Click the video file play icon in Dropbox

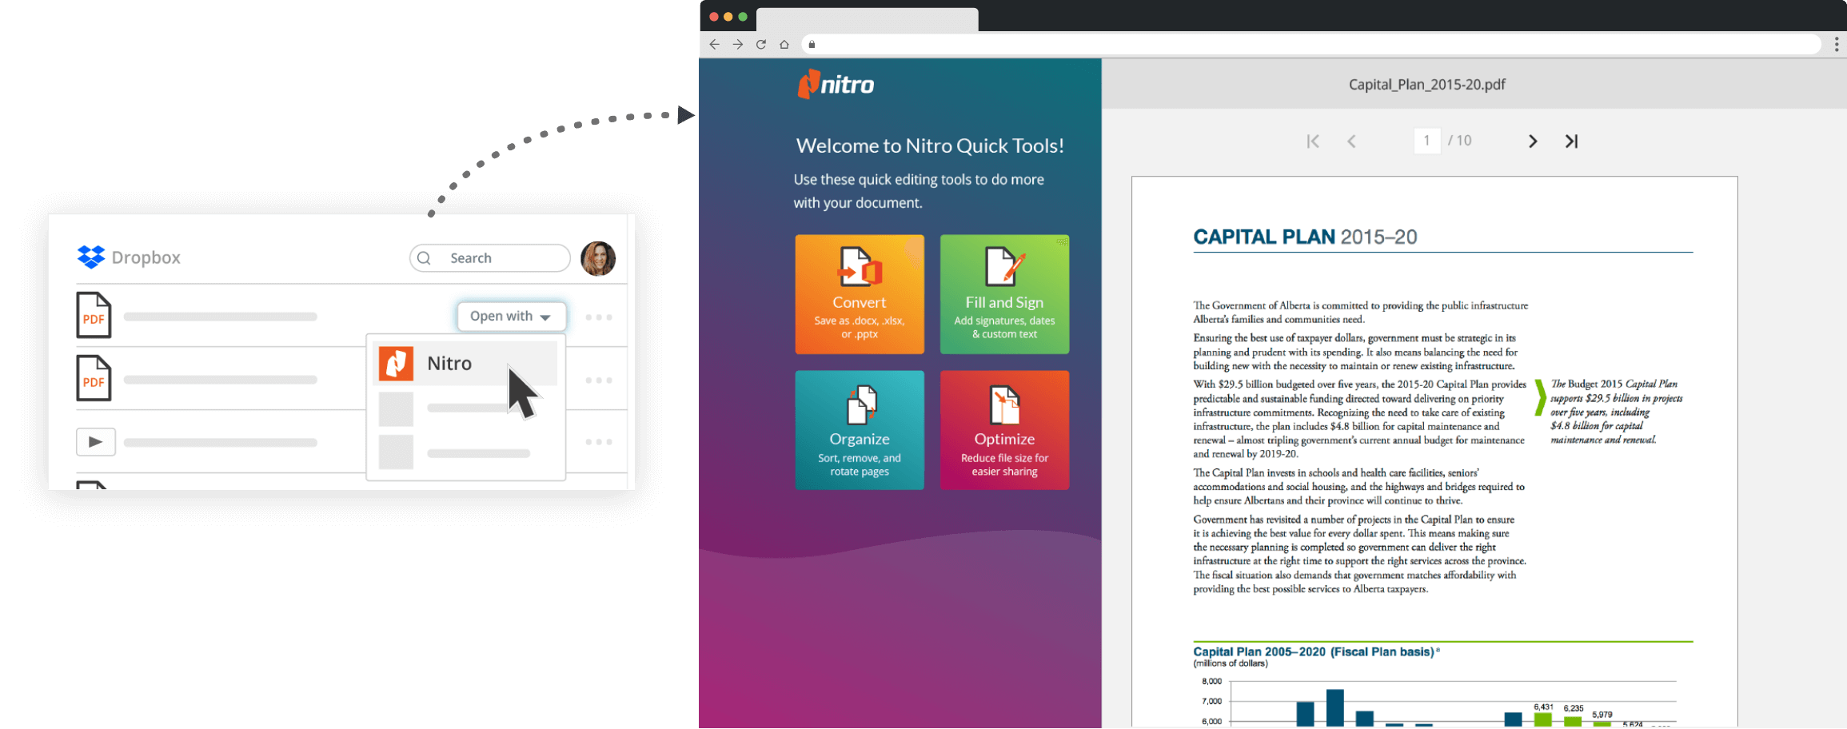click(x=96, y=442)
